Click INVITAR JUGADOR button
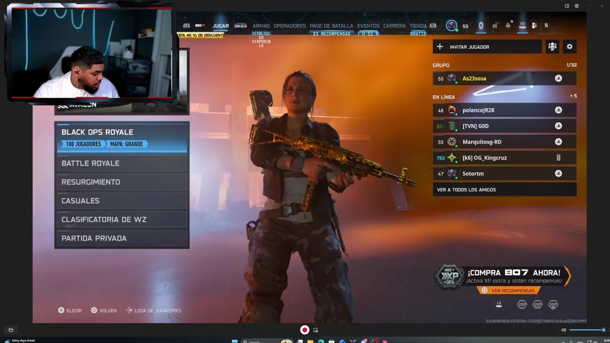610x343 pixels. (x=487, y=47)
